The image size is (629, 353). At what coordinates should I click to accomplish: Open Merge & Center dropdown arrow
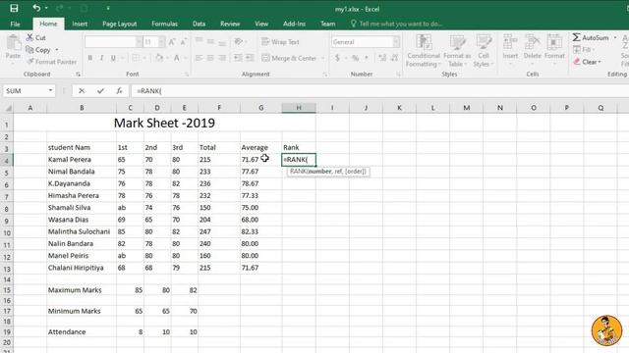(x=322, y=59)
